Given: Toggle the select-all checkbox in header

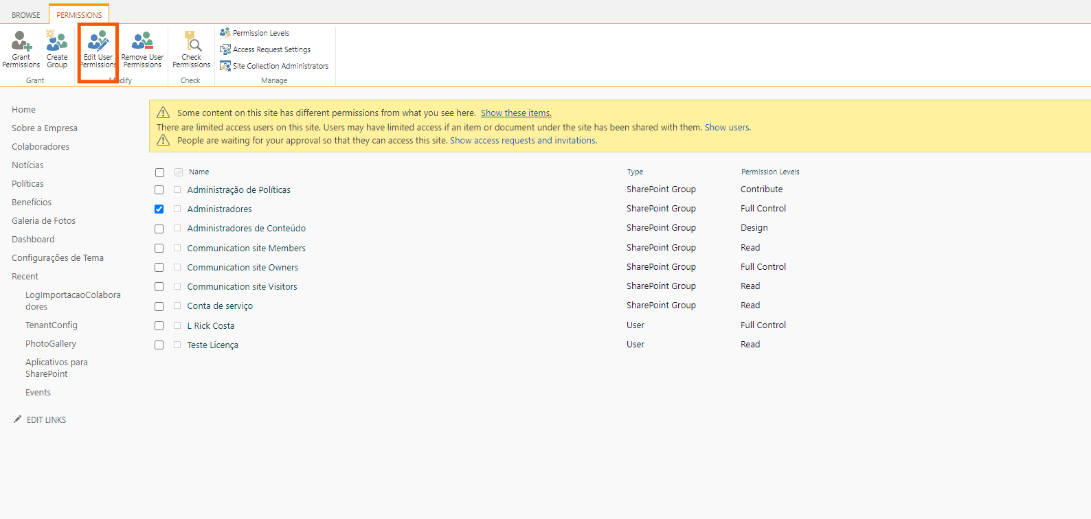Looking at the screenshot, I should (160, 173).
